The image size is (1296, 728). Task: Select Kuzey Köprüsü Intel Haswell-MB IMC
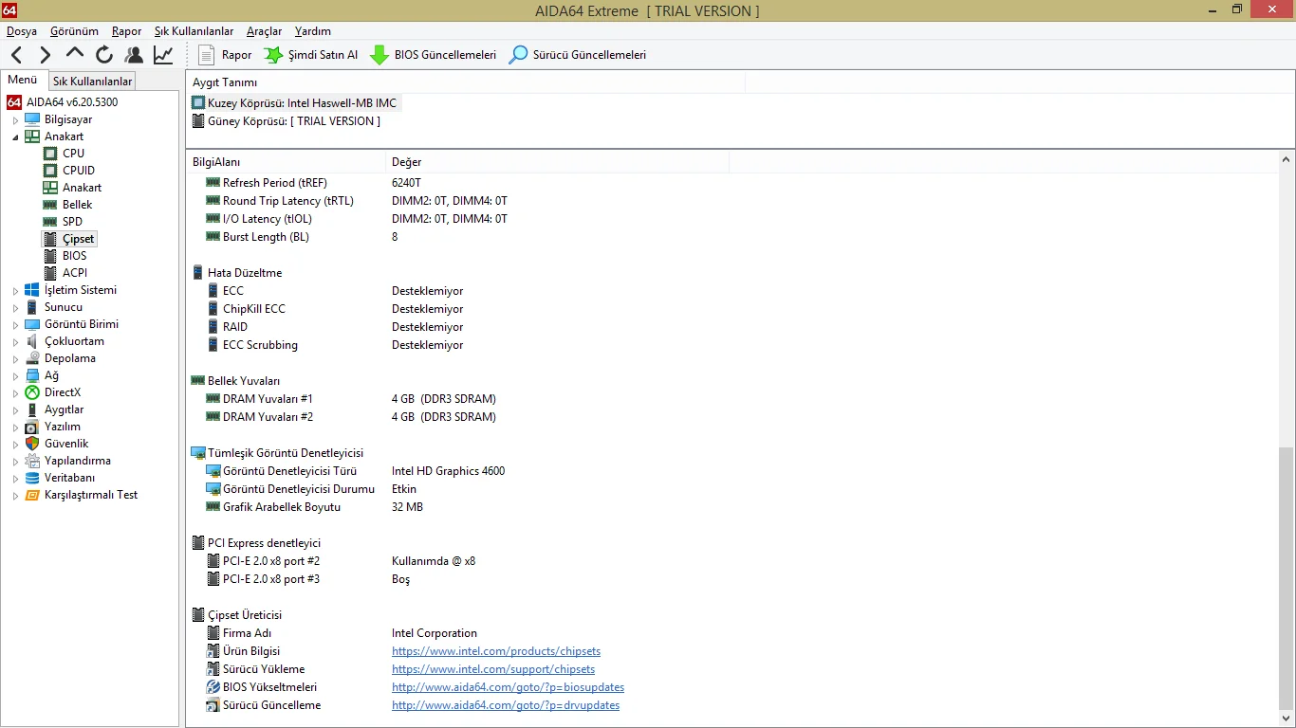point(294,103)
